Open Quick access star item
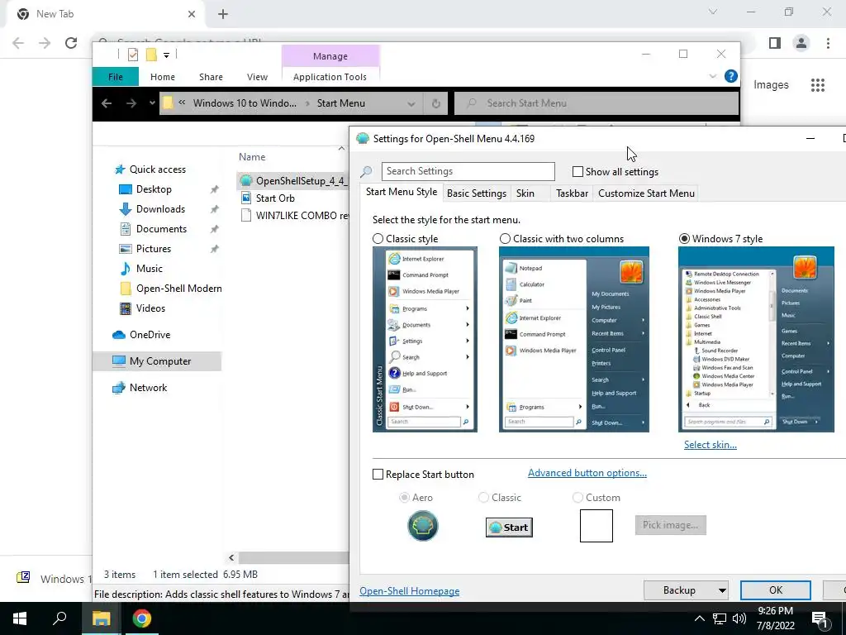846x635 pixels. (x=150, y=169)
